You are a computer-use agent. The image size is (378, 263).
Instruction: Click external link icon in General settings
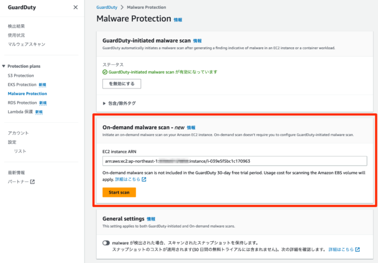pos(357,249)
